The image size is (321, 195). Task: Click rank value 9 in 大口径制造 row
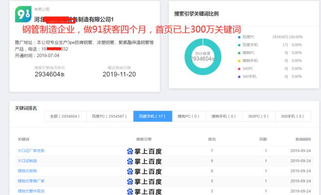[212, 161]
